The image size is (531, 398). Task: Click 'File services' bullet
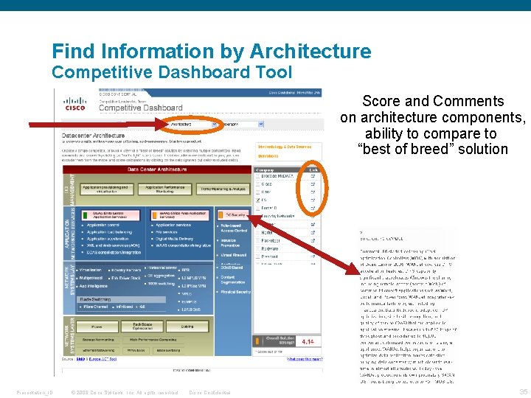tap(166, 232)
